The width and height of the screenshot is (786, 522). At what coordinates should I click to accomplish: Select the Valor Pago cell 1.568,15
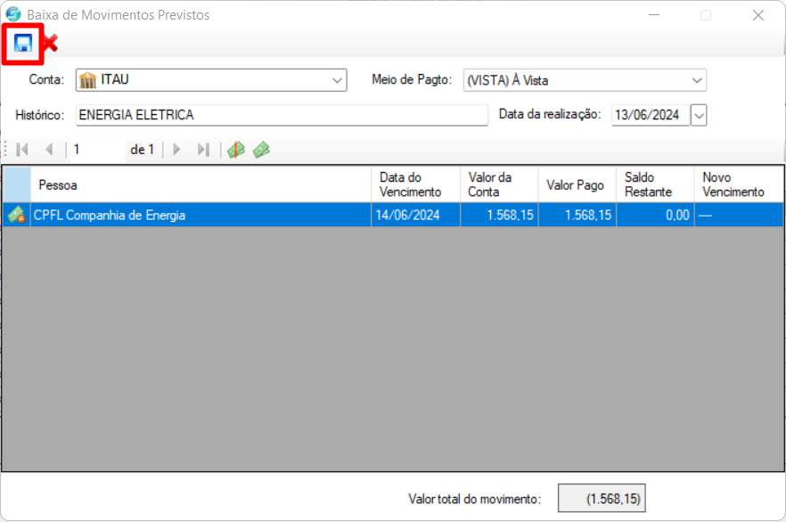pyautogui.click(x=576, y=215)
